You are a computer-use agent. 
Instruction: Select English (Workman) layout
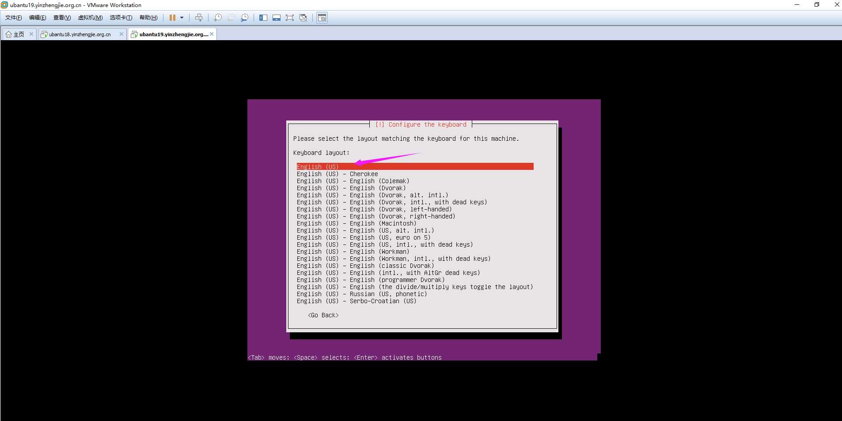353,252
